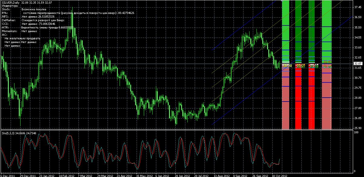This screenshot has width=364, height=177.
Task: Click the 'Возможна покупка' stochastic signal text
Action: click(34, 9)
